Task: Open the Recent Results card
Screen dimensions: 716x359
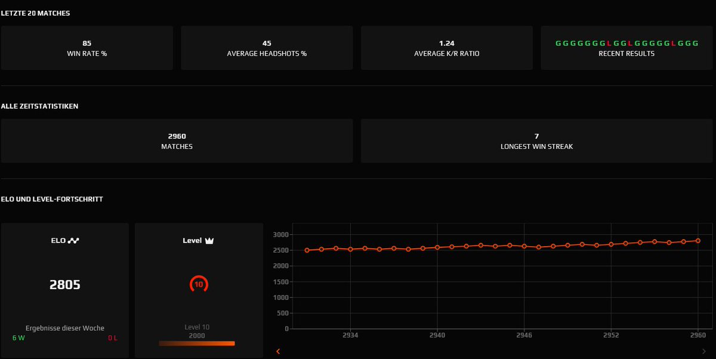Action: coord(626,48)
